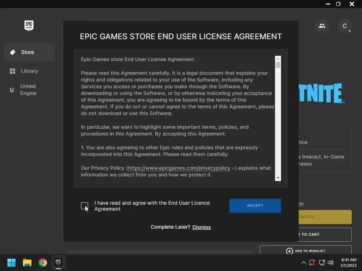Screen dimensions: 362x271
Task: Click the EULA scrollbar thumb
Action: [278, 65]
